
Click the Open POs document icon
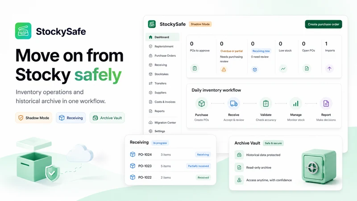pos(307,68)
